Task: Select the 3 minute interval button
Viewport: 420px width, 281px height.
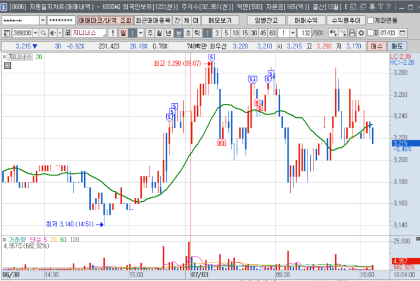Action: coord(217,33)
